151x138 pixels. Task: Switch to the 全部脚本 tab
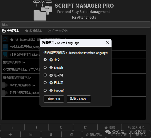[x=11, y=31]
